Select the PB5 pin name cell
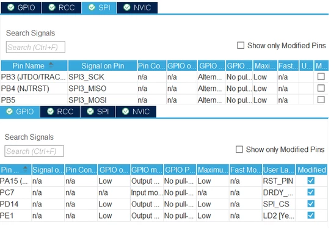This screenshot has height=229, width=331. pyautogui.click(x=34, y=100)
